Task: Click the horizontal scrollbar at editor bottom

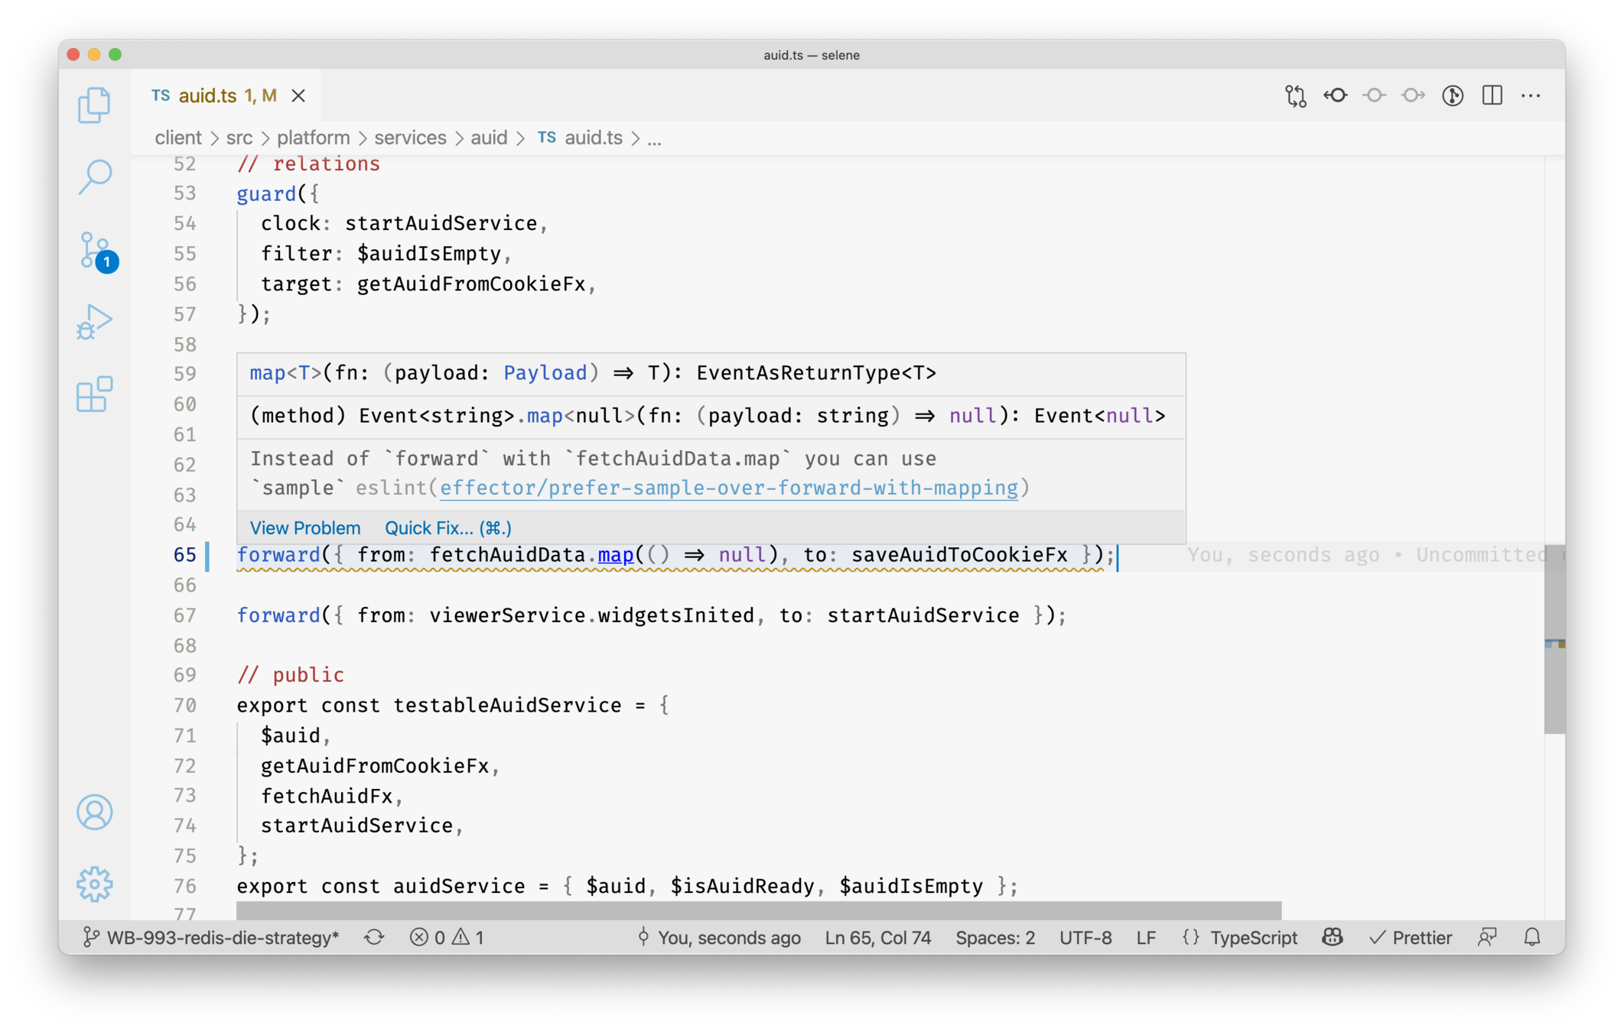Action: tap(757, 910)
